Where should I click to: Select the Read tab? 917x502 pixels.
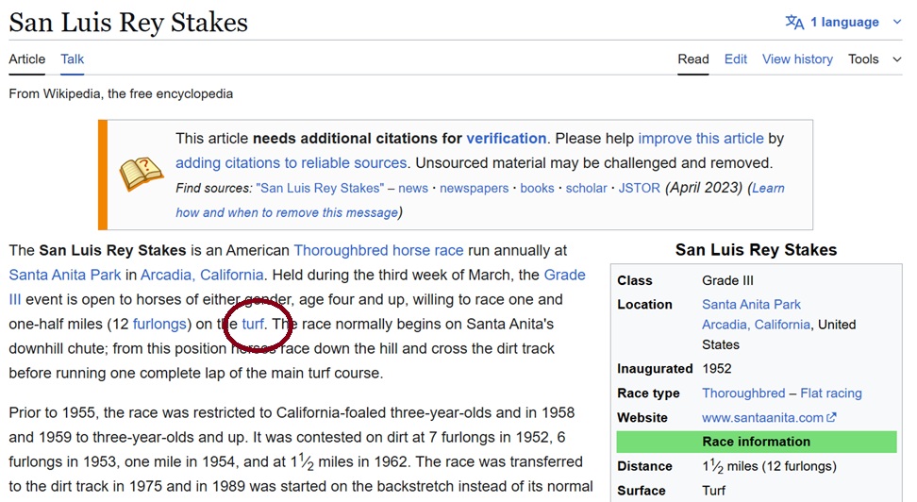point(693,59)
